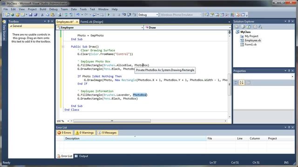Toggle the 0 Warnings filter

coord(85,133)
